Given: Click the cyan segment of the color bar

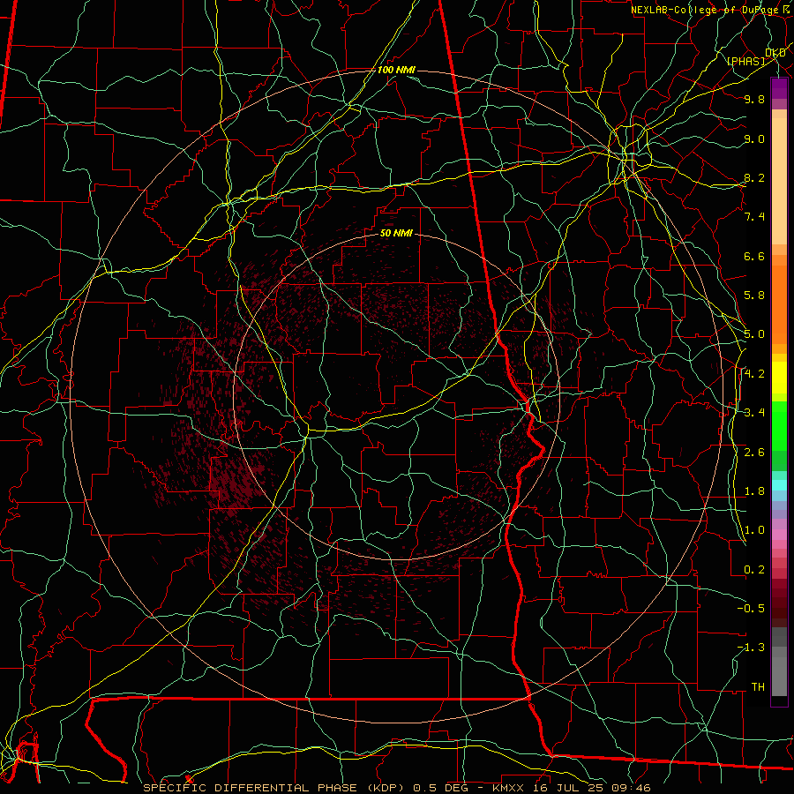Looking at the screenshot, I should tap(779, 485).
